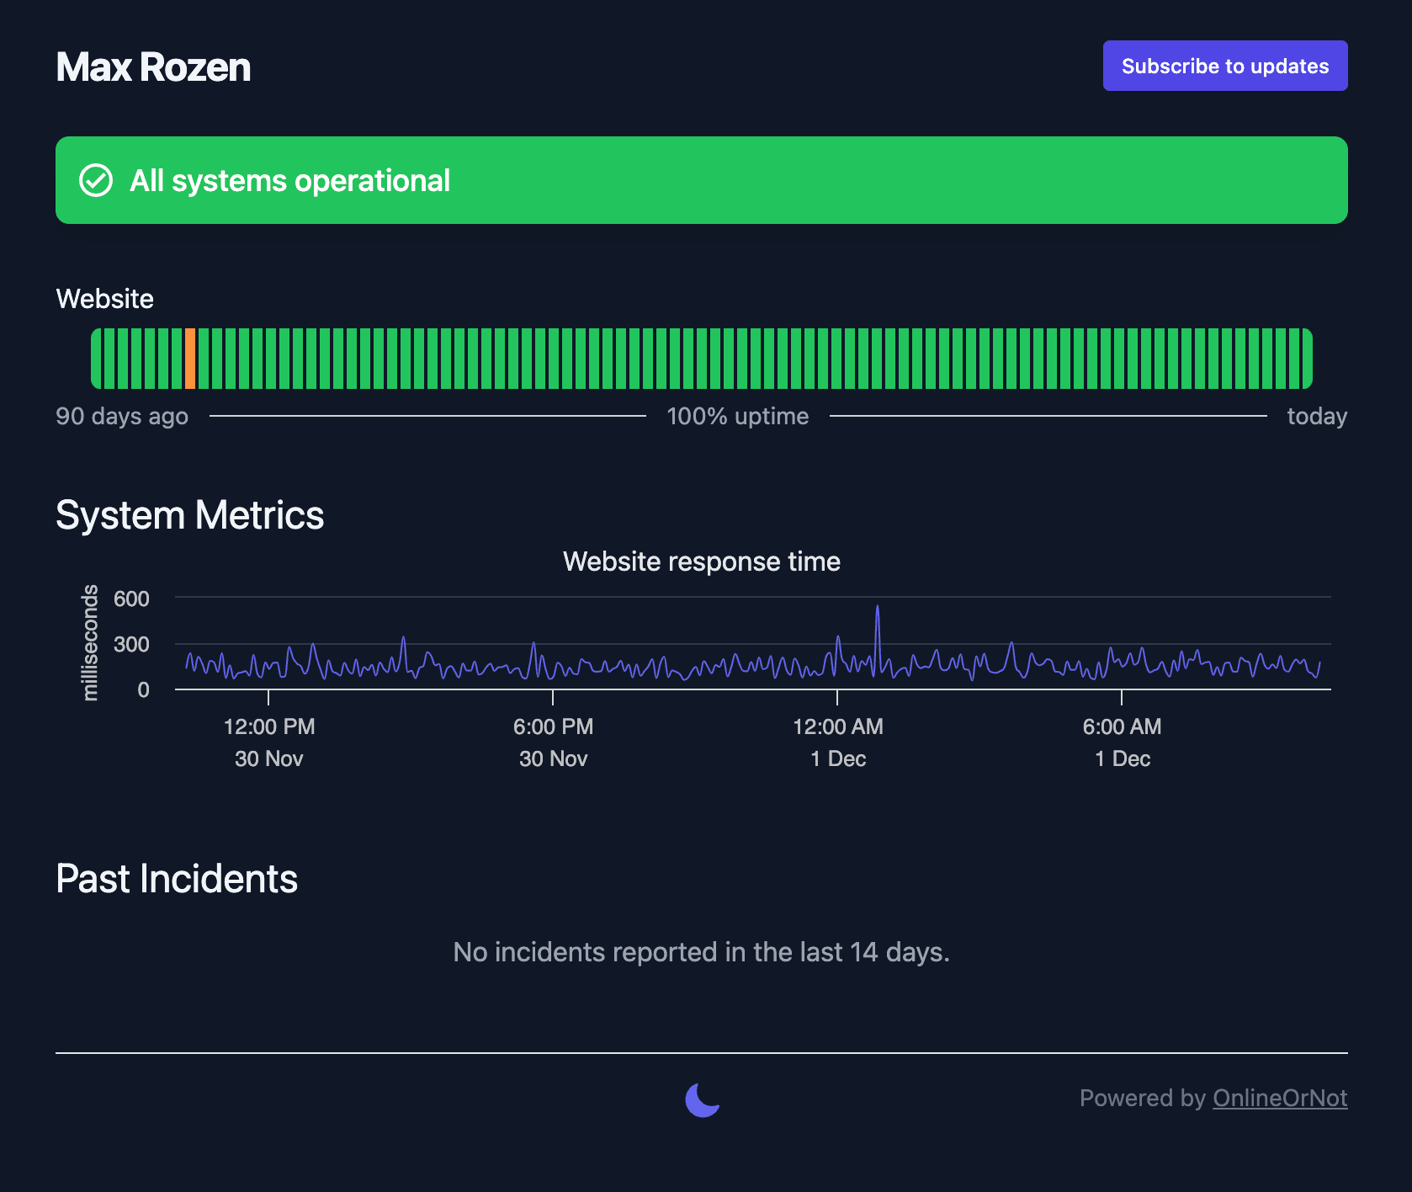Toggle theme using the footer moon button
The height and width of the screenshot is (1192, 1412).
[x=701, y=1102]
